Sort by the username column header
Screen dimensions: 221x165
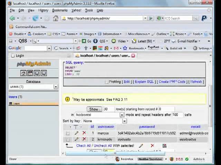(106, 127)
